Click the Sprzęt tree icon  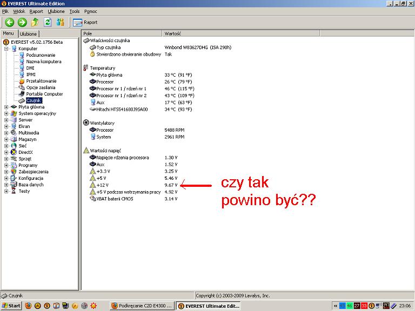coord(14,159)
